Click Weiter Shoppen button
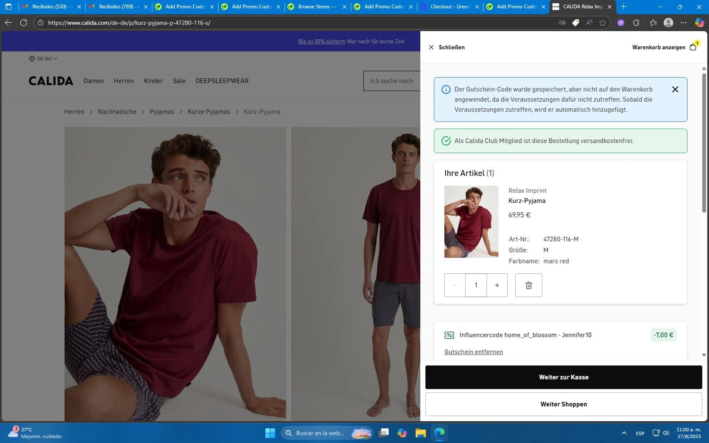Image resolution: width=709 pixels, height=443 pixels. (x=563, y=404)
